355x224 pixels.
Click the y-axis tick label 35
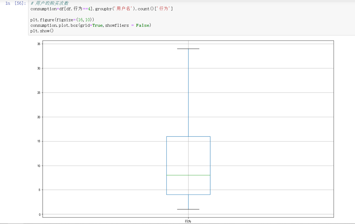(39, 44)
